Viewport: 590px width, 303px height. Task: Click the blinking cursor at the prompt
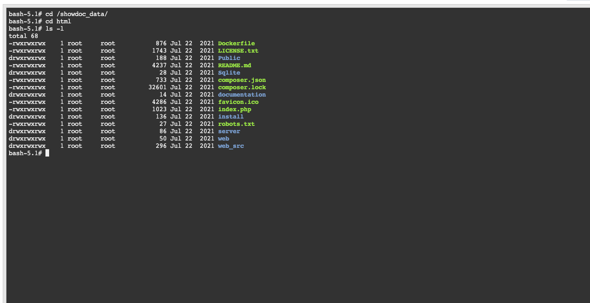47,153
